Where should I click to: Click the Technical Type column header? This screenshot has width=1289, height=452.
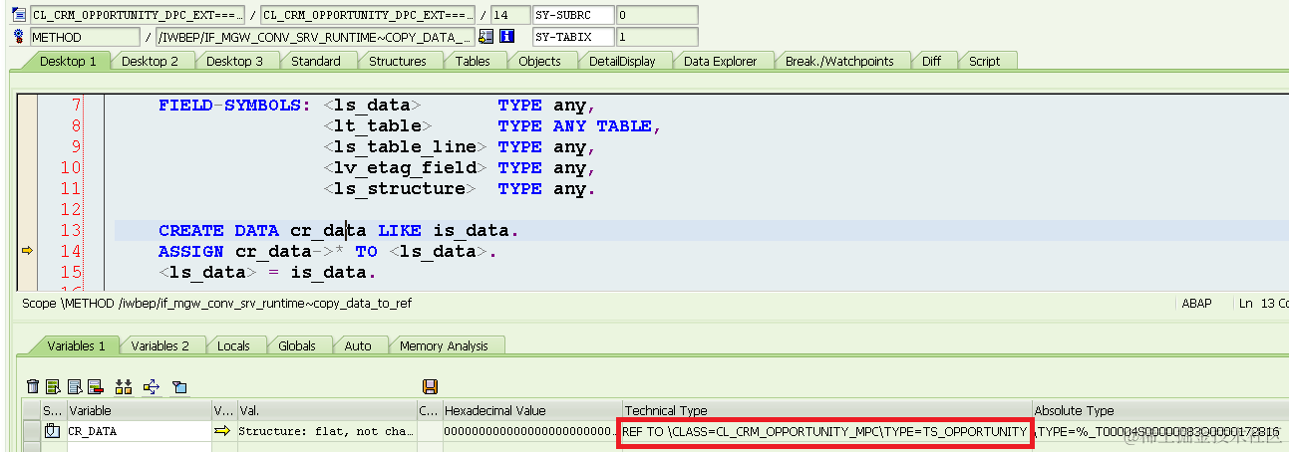(825, 410)
